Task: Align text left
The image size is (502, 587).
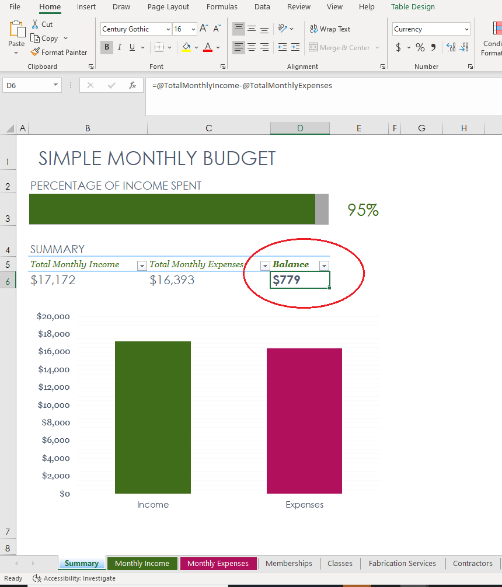Action: (x=239, y=47)
